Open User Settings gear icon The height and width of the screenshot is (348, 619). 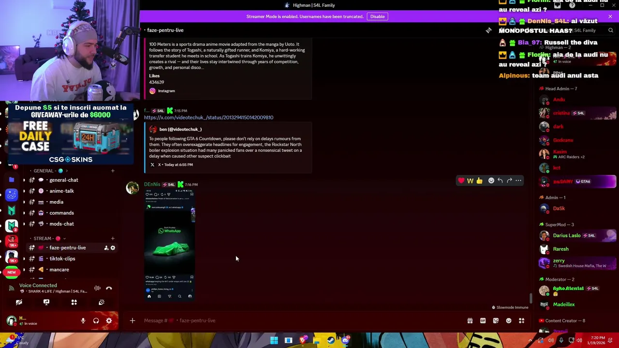pyautogui.click(x=109, y=320)
